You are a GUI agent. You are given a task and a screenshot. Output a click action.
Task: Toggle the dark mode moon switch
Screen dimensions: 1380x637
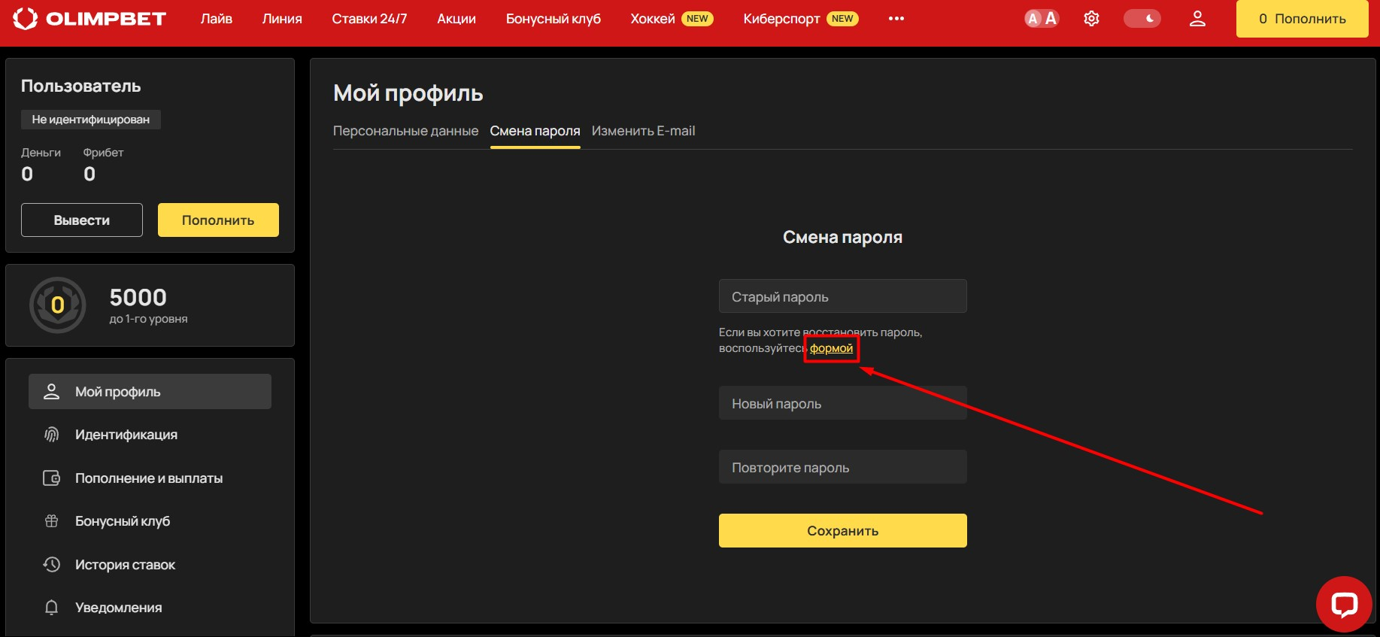[x=1142, y=19]
